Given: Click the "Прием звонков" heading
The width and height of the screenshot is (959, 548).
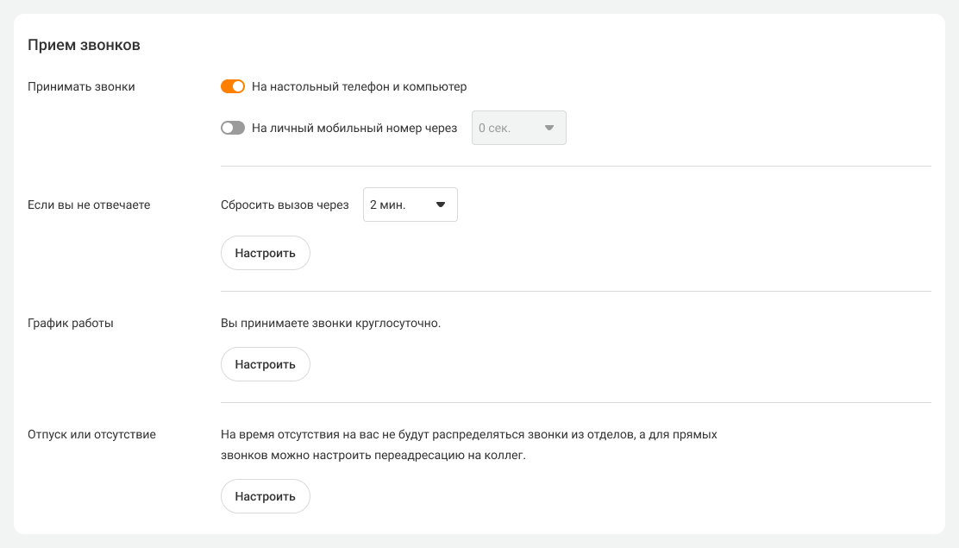Looking at the screenshot, I should 84,45.
